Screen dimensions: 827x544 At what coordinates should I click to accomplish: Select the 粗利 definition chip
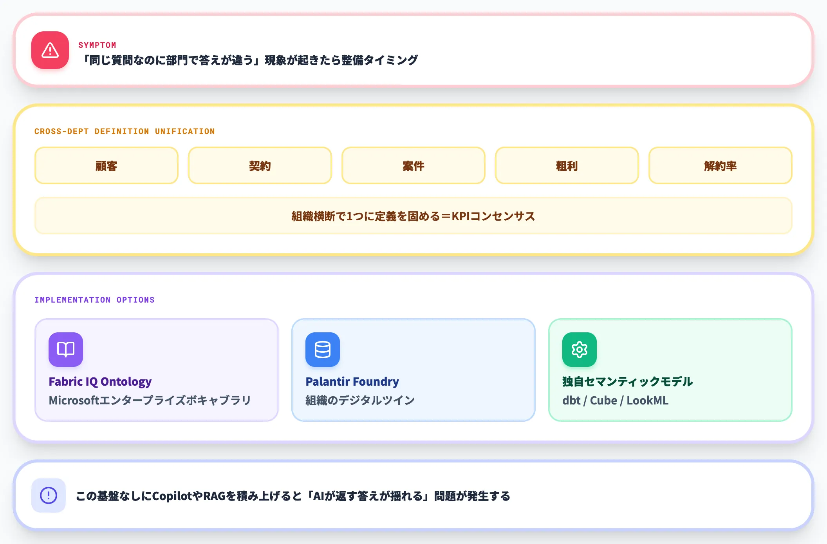pyautogui.click(x=567, y=166)
